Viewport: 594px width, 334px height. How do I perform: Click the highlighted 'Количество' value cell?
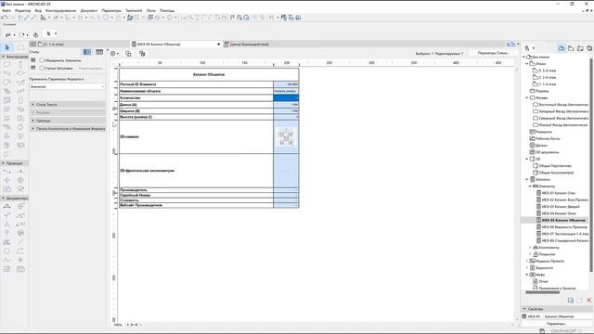click(x=286, y=97)
